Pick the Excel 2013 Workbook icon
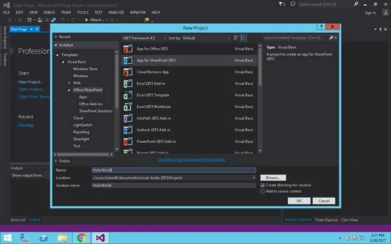391x244 pixels. click(x=128, y=107)
